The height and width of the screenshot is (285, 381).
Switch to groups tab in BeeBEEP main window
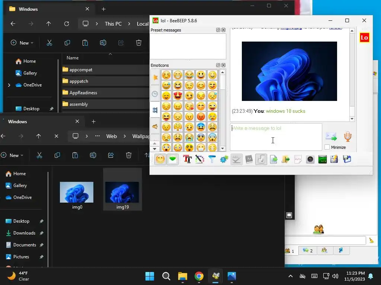[324, 250]
